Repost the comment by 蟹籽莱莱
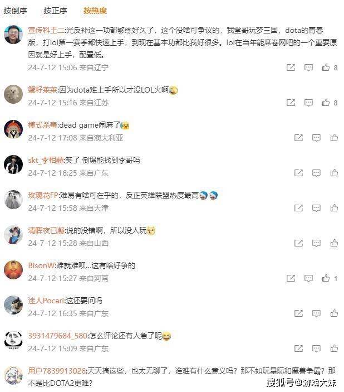Image resolution: width=344 pixels, height=392 pixels. [x=291, y=103]
